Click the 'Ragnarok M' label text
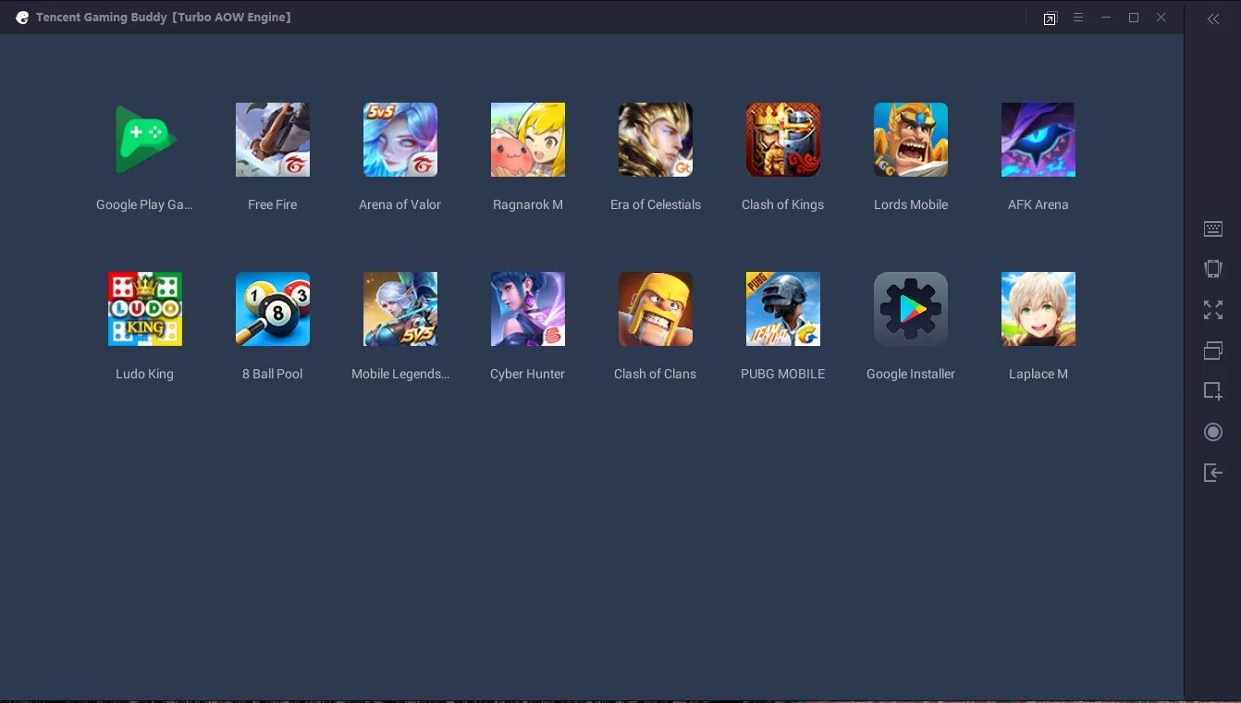Viewport: 1241px width, 703px height. pyautogui.click(x=528, y=204)
